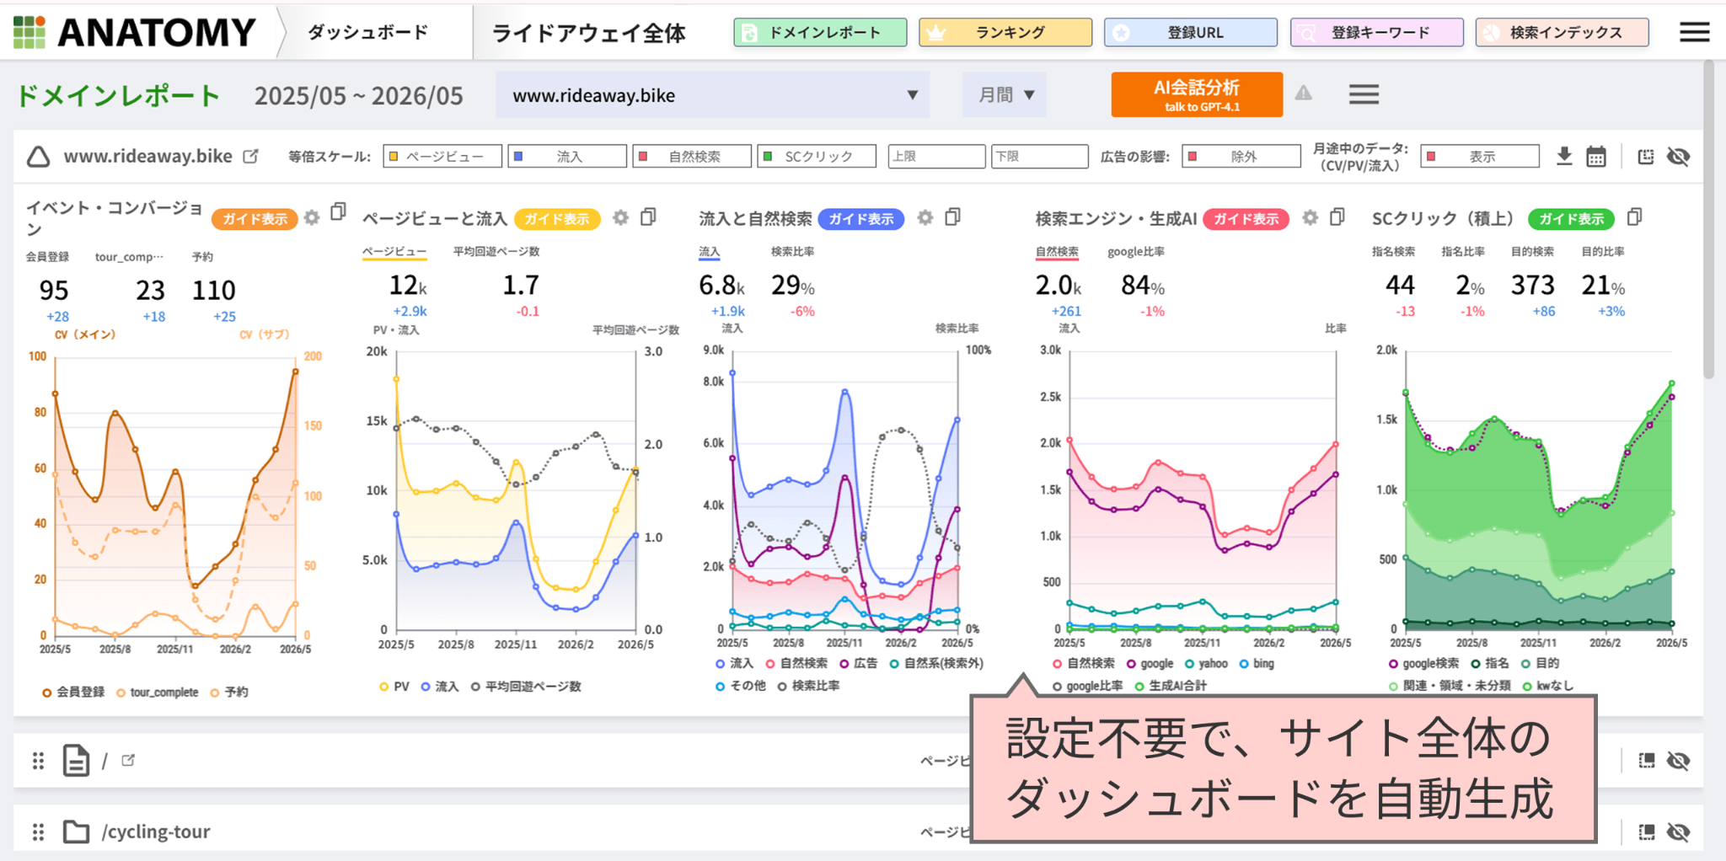This screenshot has width=1726, height=861.
Task: Go to ダッシュボード breadcrumb
Action: tap(368, 33)
